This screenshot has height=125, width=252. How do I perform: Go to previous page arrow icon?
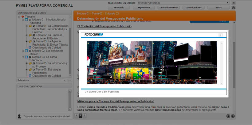tap(228, 116)
